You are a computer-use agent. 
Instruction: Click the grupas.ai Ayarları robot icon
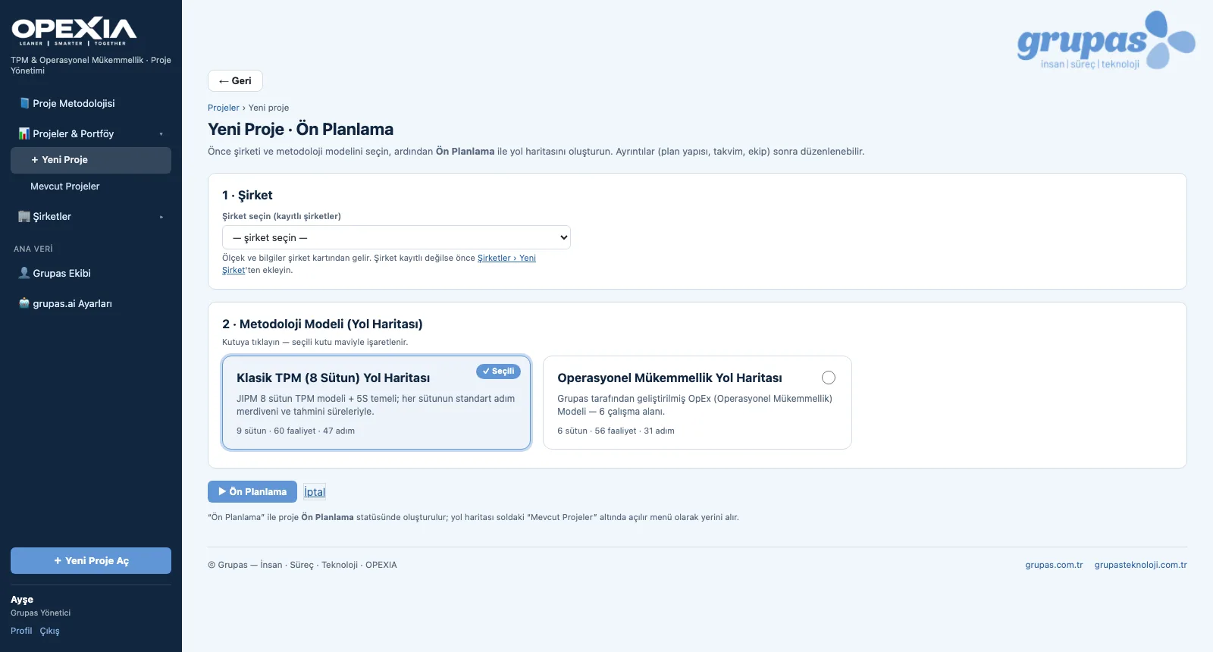(x=24, y=303)
